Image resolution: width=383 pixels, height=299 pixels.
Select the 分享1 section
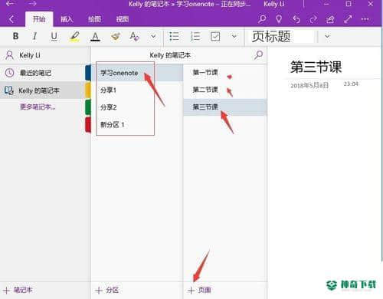click(136, 90)
